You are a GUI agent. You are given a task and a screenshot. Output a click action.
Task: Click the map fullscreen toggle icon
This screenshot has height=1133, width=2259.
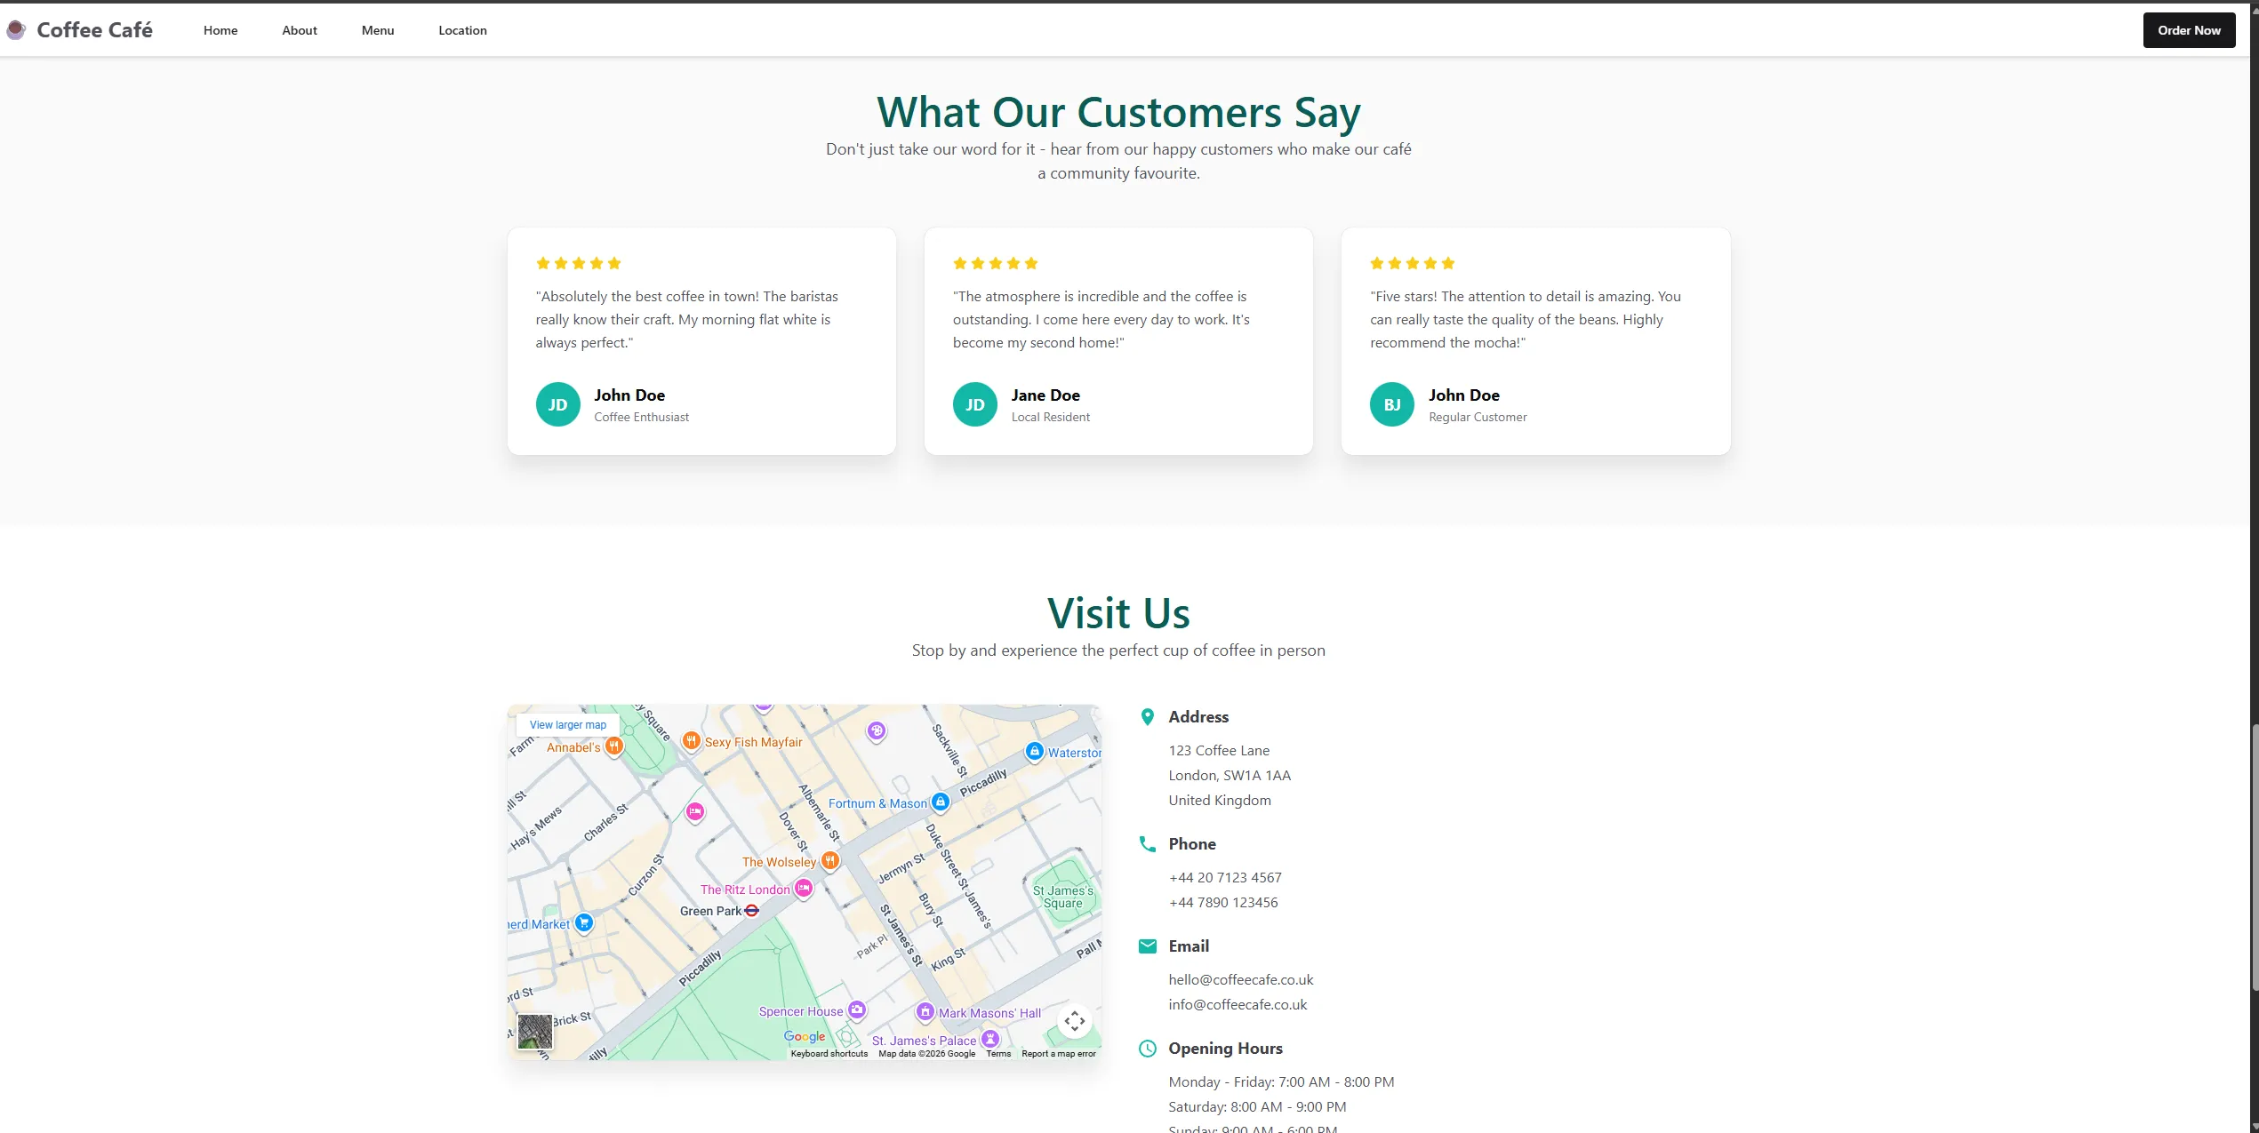pos(1074,1021)
